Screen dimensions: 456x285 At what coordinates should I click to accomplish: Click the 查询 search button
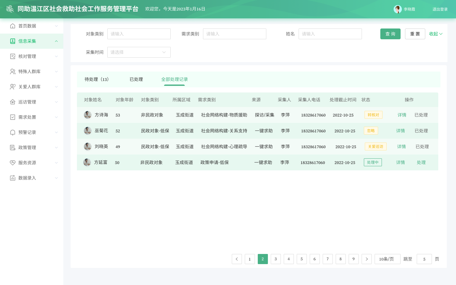(x=390, y=34)
